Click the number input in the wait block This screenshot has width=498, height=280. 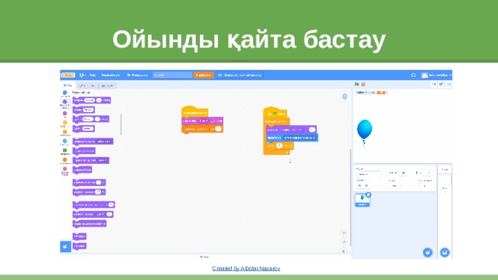tap(279, 145)
